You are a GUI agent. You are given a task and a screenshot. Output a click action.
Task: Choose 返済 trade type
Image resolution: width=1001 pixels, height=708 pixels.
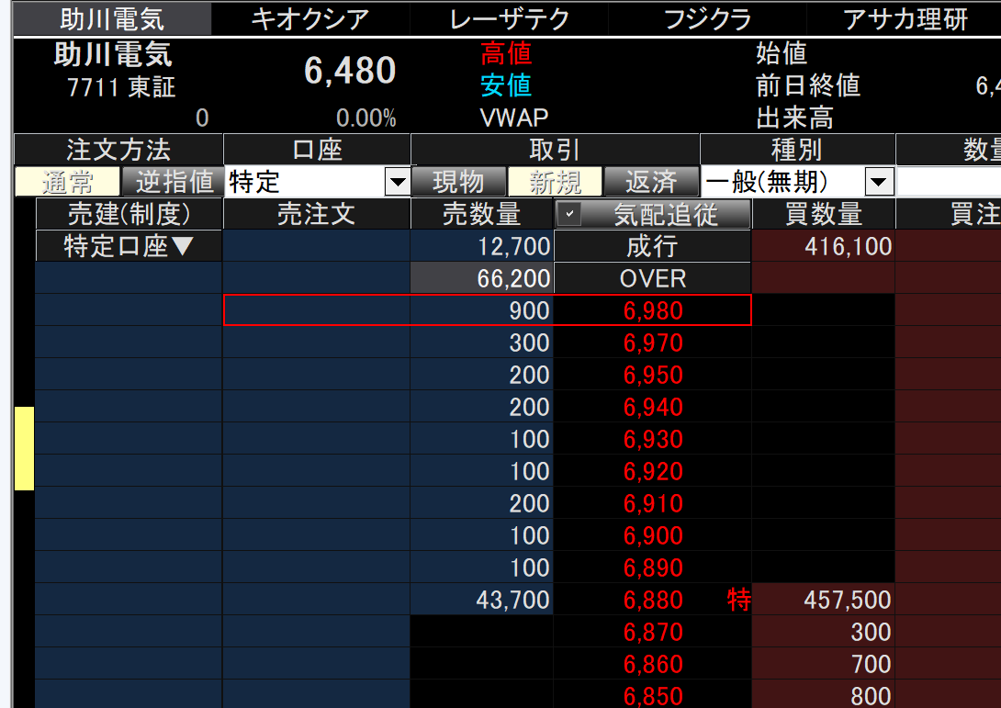(651, 182)
